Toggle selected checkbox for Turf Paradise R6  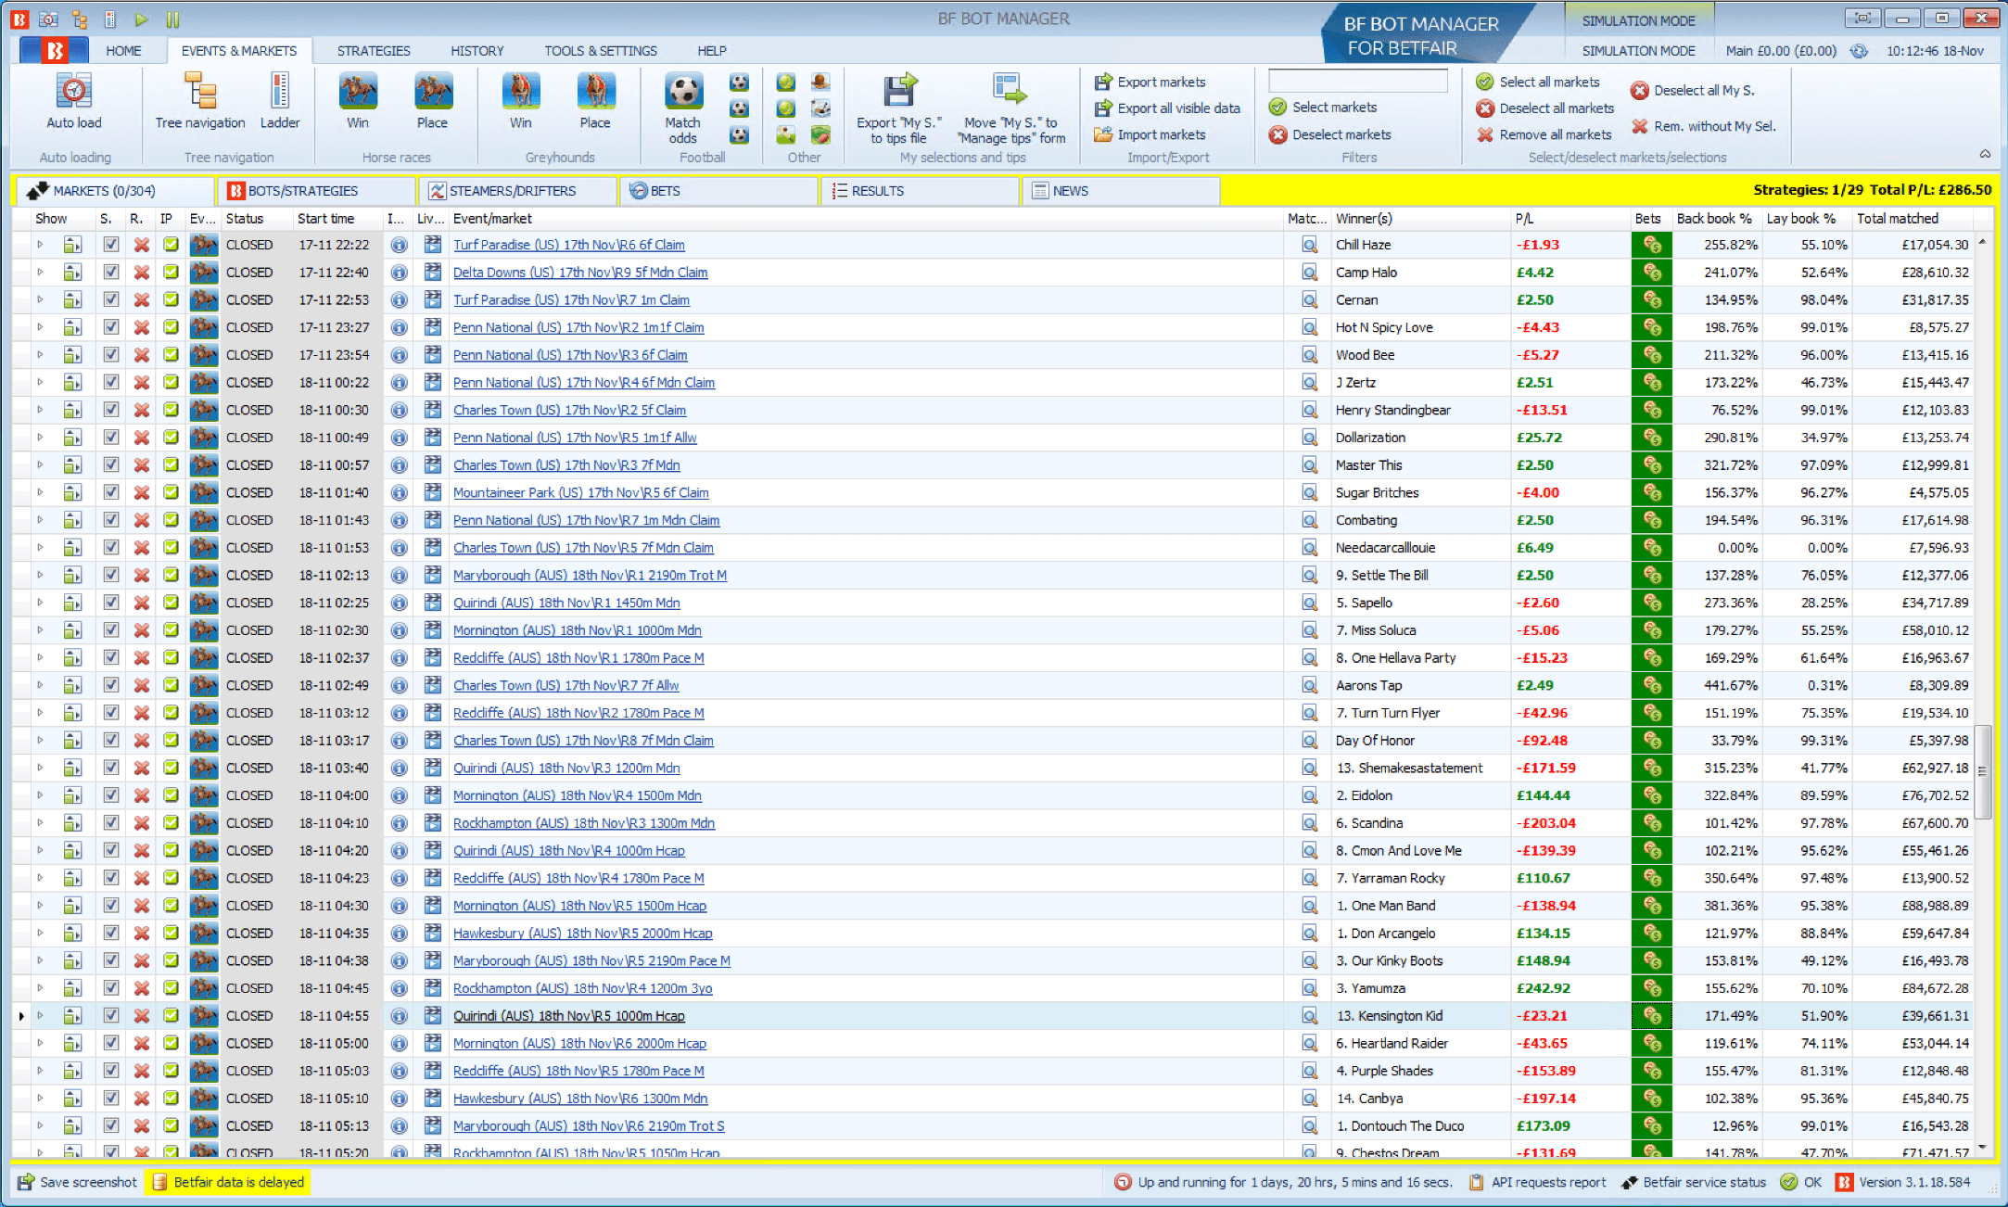click(x=110, y=246)
